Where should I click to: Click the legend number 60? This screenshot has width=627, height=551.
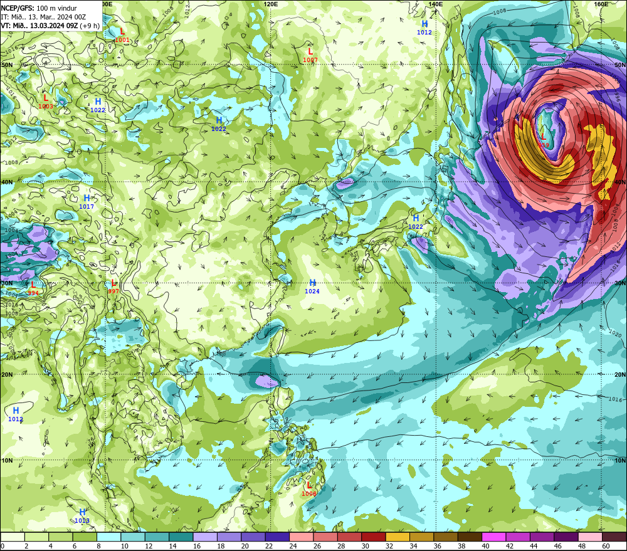[x=606, y=546]
